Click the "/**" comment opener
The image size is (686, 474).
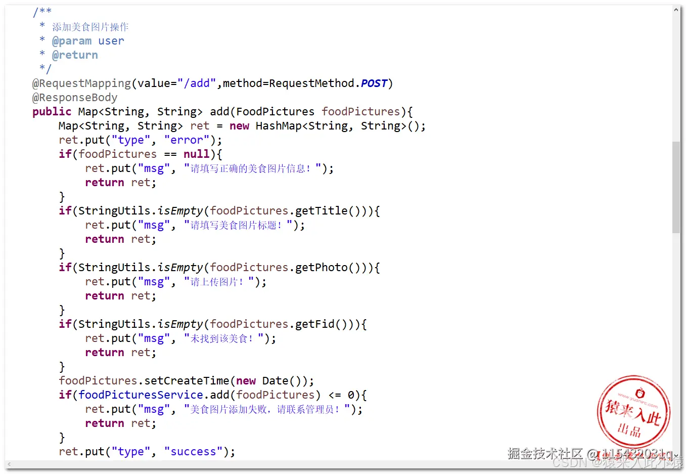[x=42, y=12]
